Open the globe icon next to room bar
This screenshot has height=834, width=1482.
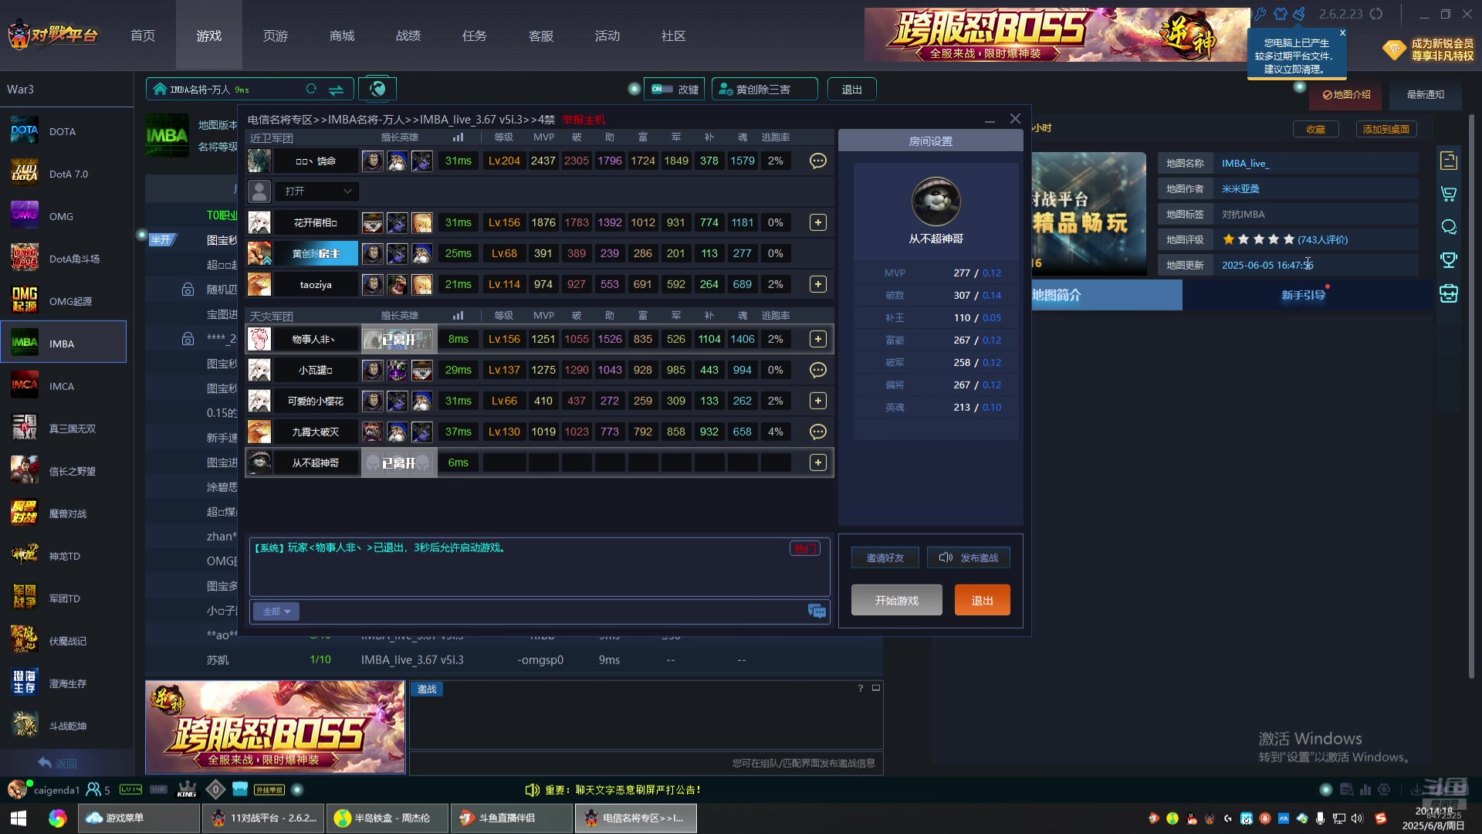click(x=377, y=89)
